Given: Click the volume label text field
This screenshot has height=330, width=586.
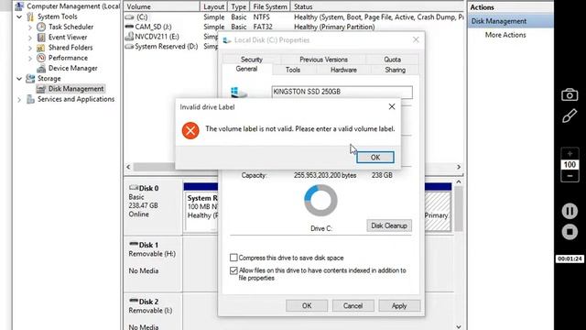Looking at the screenshot, I should (x=342, y=92).
